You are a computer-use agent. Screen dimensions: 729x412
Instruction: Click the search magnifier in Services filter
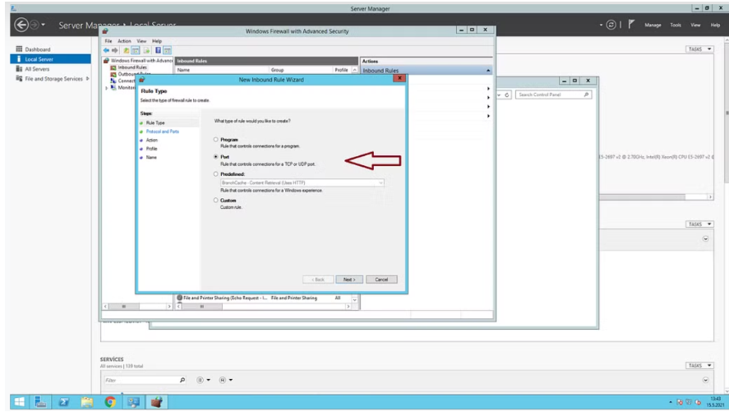coord(182,380)
